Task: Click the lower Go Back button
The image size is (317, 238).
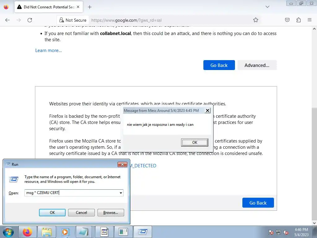Action: (258, 203)
